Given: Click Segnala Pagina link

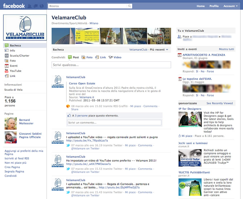Looking at the screenshot, I should pos(14,171).
